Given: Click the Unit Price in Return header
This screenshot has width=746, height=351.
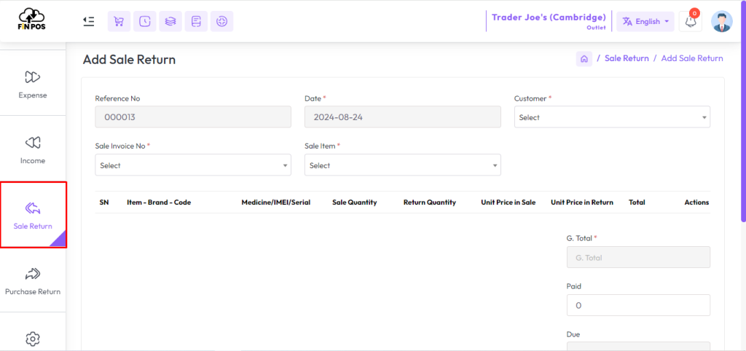Looking at the screenshot, I should (582, 202).
